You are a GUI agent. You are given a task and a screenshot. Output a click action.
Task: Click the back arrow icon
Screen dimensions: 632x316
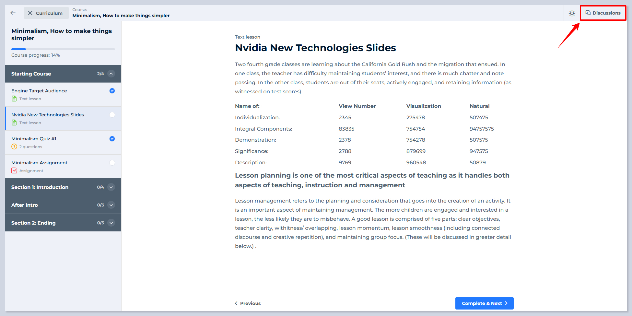coord(13,13)
